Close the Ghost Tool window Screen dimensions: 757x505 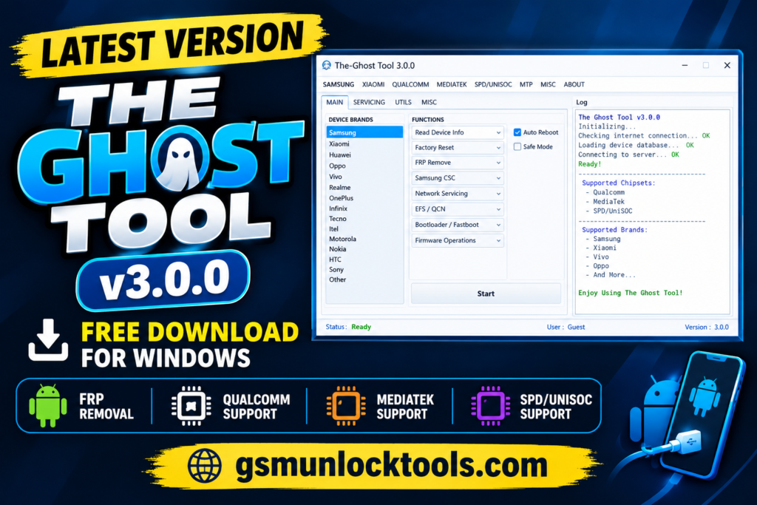727,65
